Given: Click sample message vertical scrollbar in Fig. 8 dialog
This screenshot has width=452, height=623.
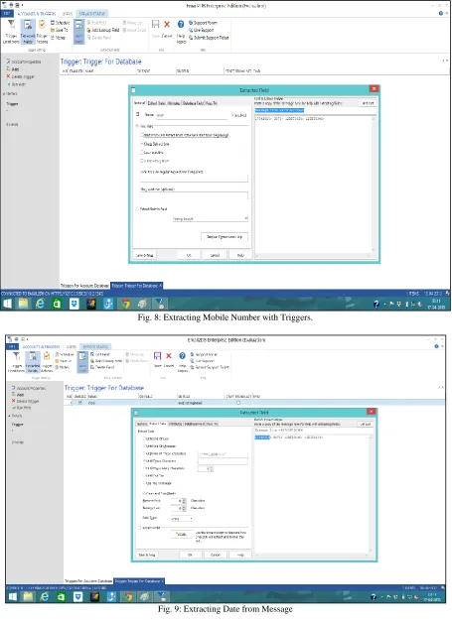Looking at the screenshot, I should pos(374,184).
